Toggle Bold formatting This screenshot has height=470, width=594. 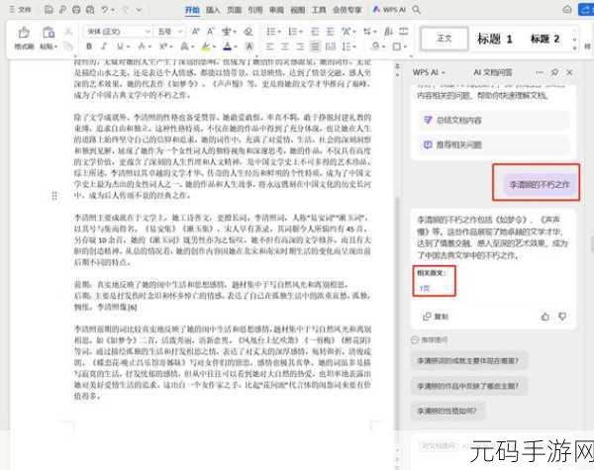click(x=89, y=47)
